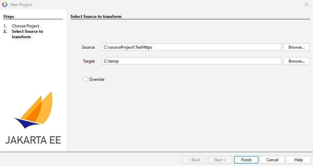Click the Override checkbox label text

97,79
